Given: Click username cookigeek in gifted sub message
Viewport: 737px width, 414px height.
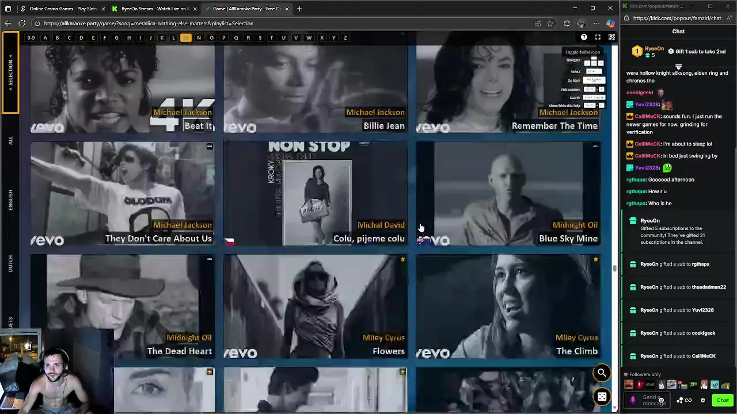Looking at the screenshot, I should pos(703,333).
